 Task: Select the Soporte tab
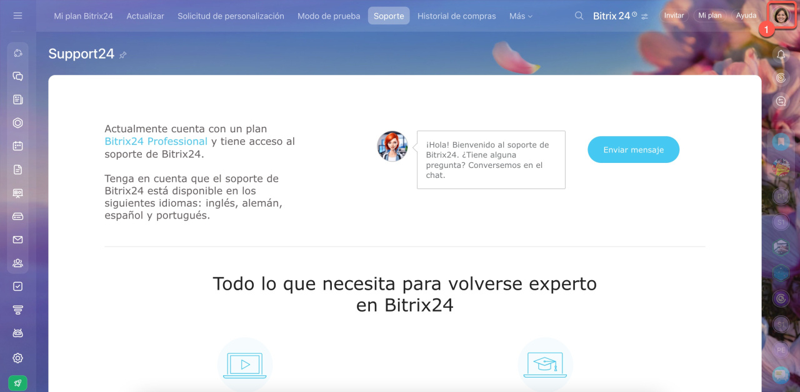pos(389,16)
